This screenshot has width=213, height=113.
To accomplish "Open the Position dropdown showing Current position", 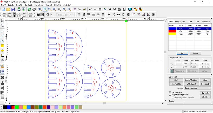I will click(197, 88).
